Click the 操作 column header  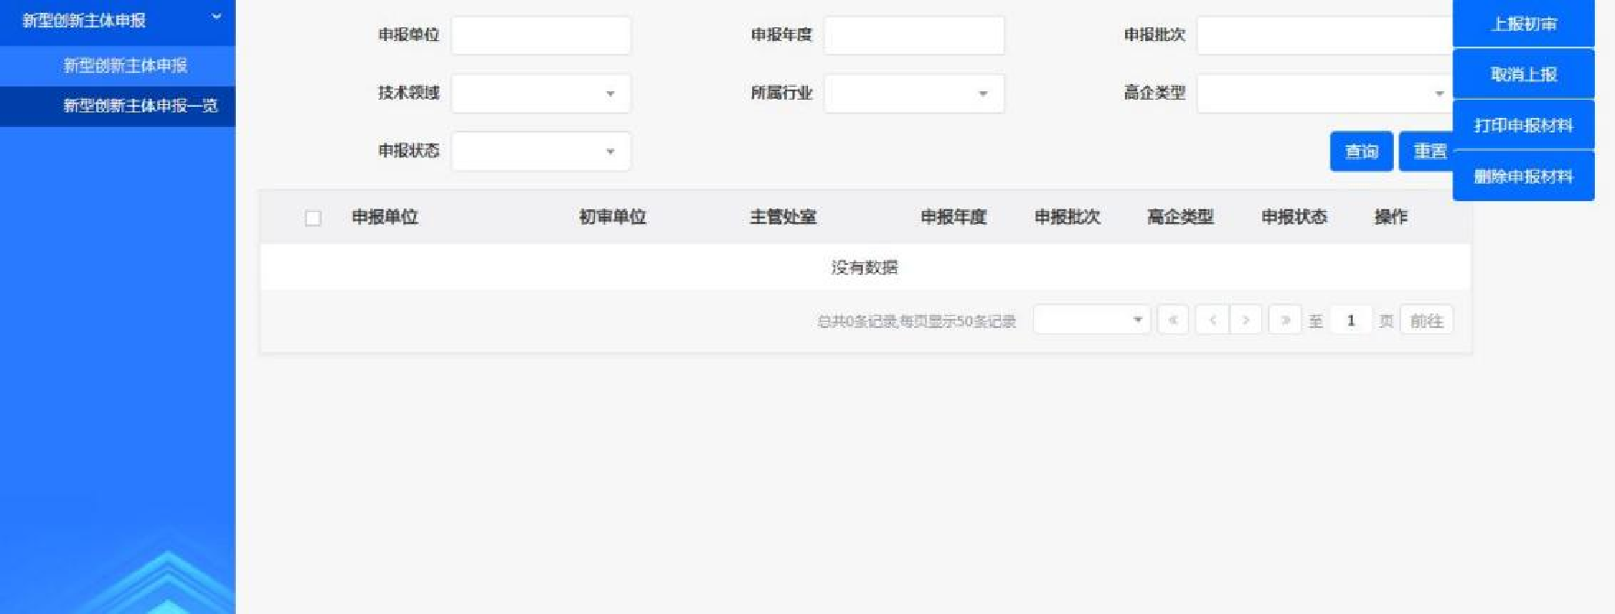(x=1391, y=217)
